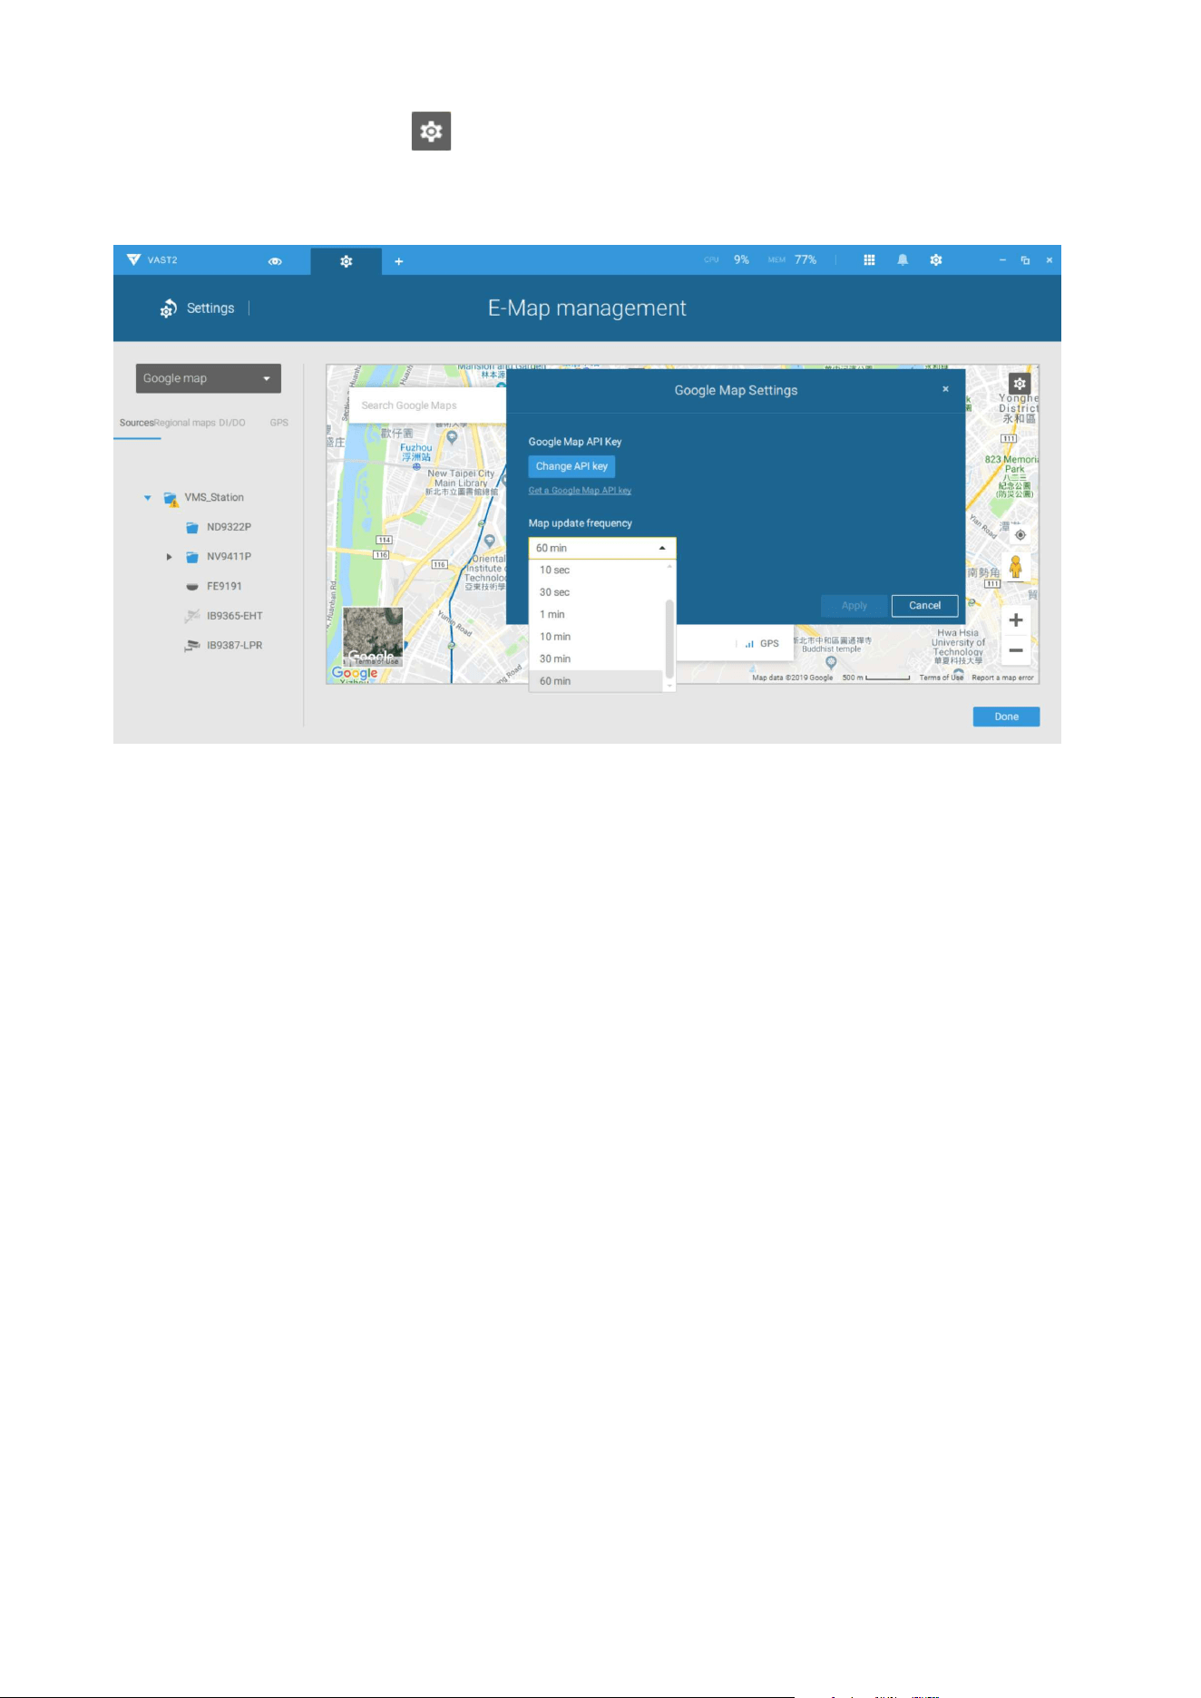
Task: Click the Search Google Maps field
Action: coord(427,405)
